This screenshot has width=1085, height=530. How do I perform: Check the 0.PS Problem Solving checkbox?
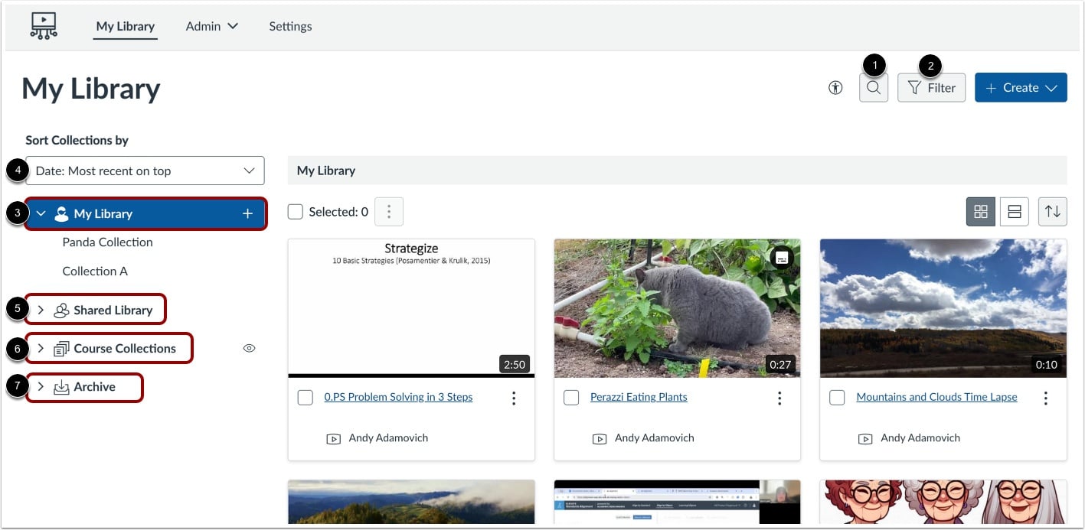[305, 398]
